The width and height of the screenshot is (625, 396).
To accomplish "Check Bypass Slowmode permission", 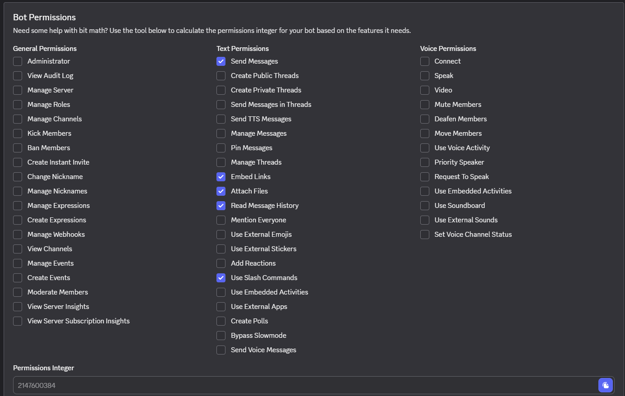I will point(221,336).
